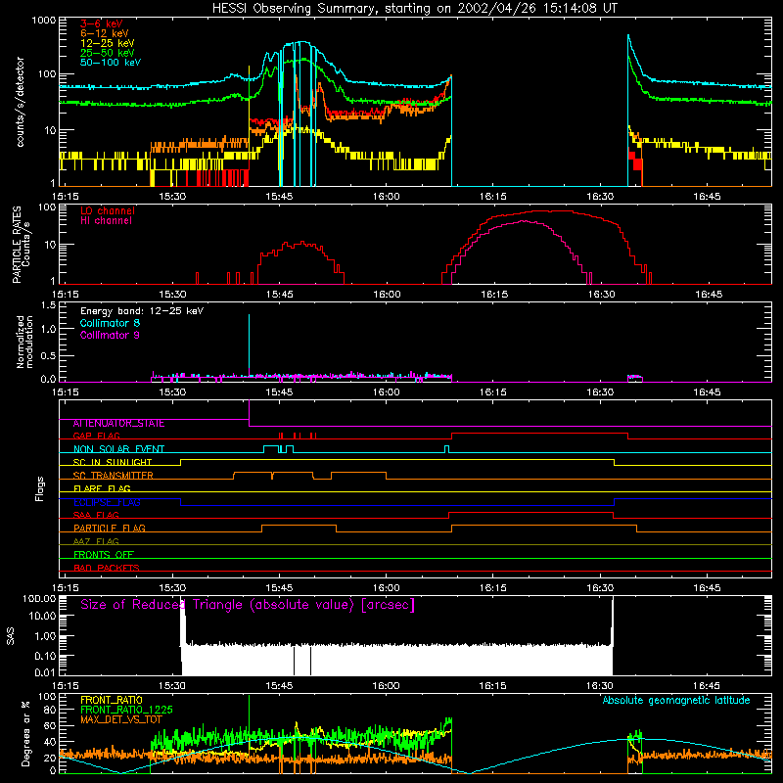This screenshot has width=783, height=783.
Task: Click the BAD_PACKETS flag label
Action: pyautogui.click(x=107, y=569)
